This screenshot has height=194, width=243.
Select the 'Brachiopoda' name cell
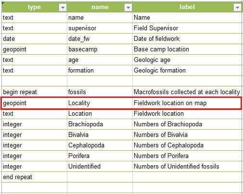coord(100,124)
